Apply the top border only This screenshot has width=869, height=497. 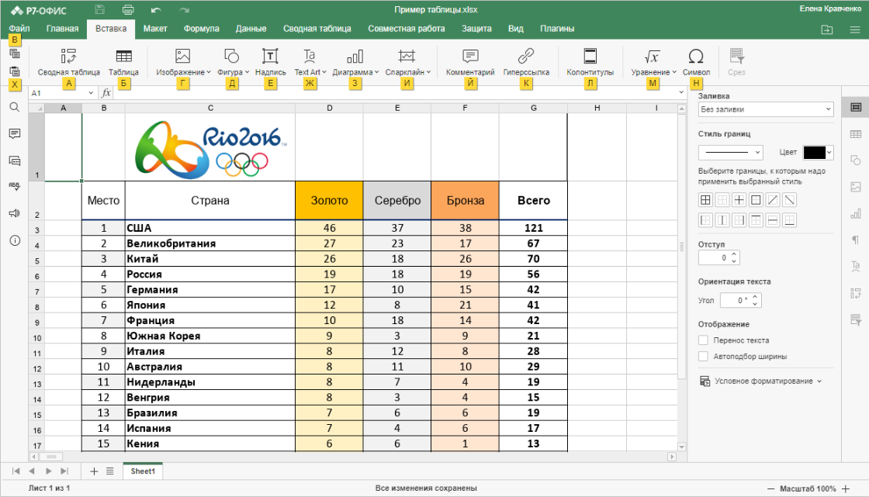coord(756,220)
